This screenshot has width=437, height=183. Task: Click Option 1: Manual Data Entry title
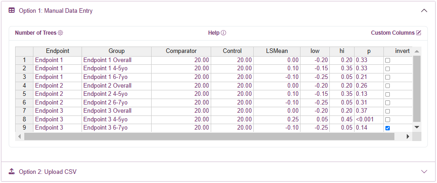[56, 11]
